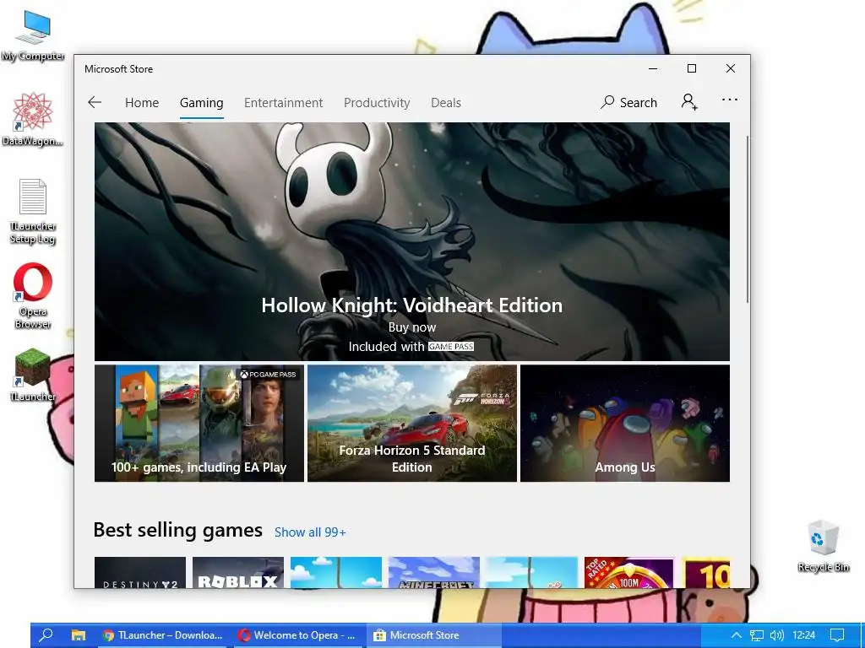Open the Productivity tab
The image size is (865, 648).
377,103
